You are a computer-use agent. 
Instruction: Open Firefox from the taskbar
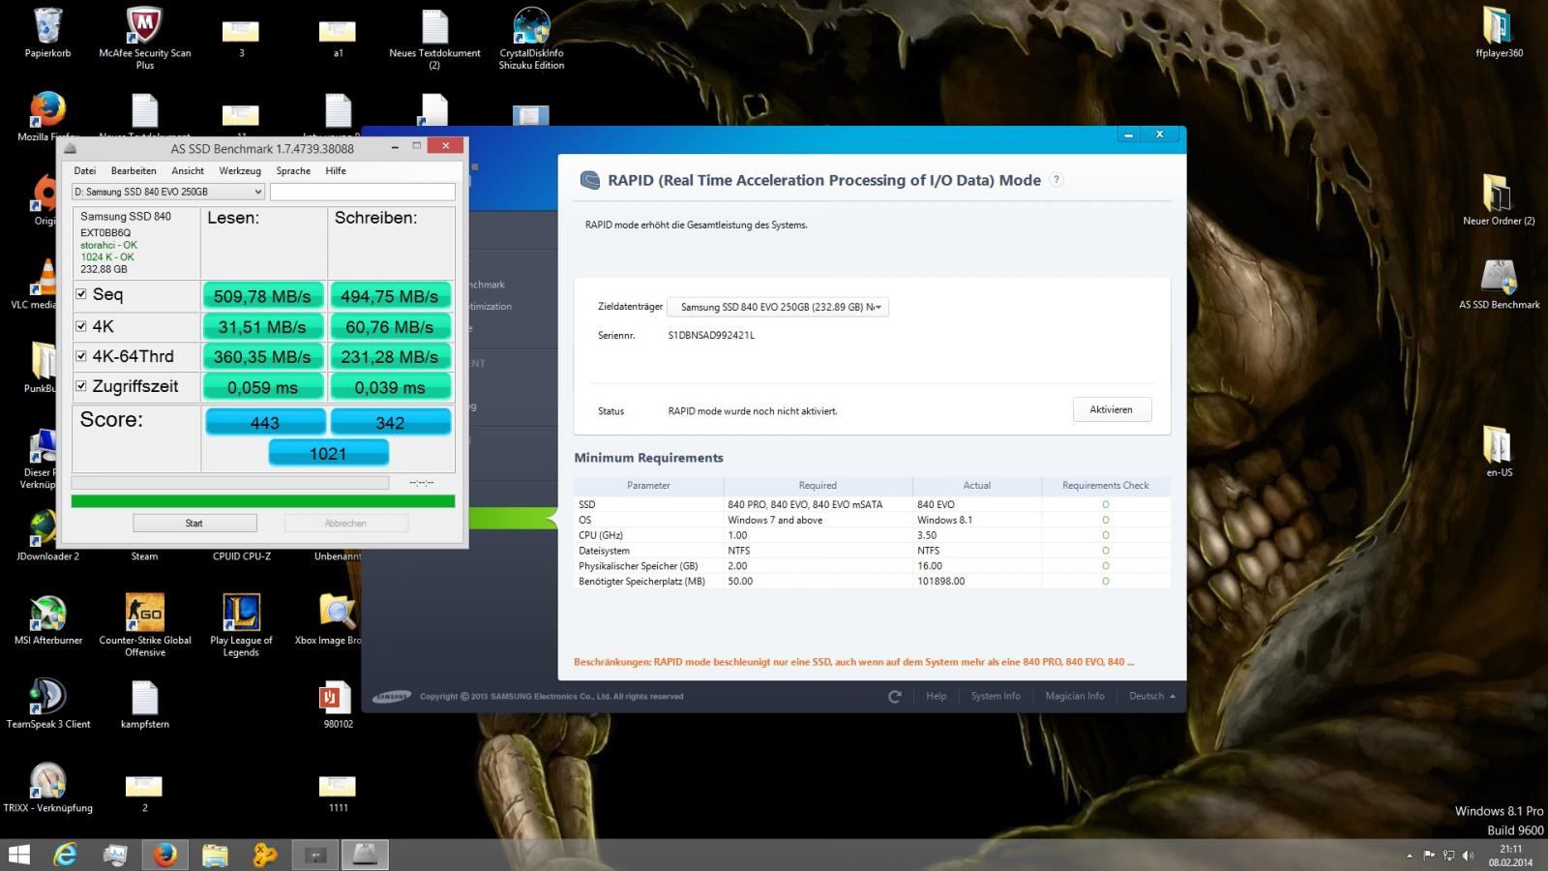[x=164, y=855]
